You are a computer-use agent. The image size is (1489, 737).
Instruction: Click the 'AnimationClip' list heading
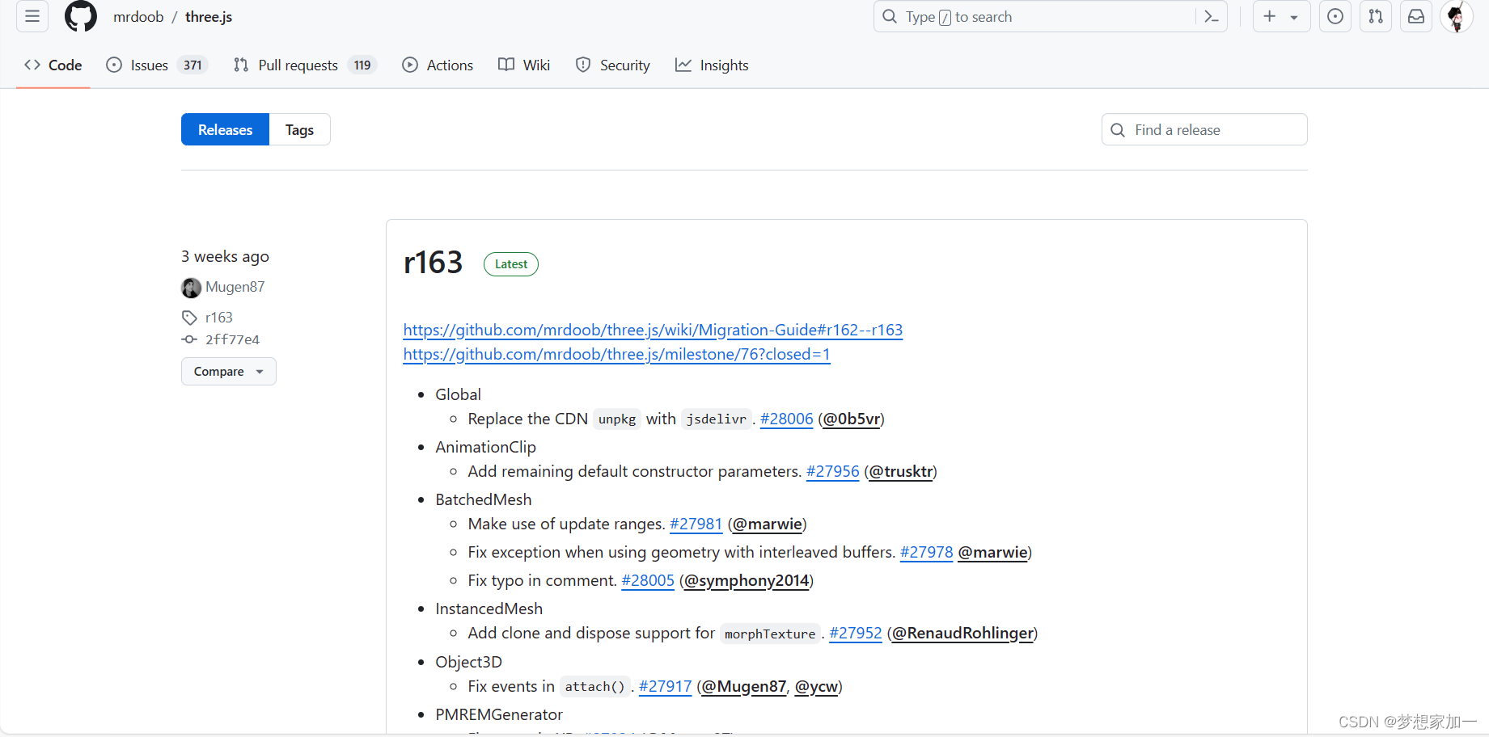[485, 447]
